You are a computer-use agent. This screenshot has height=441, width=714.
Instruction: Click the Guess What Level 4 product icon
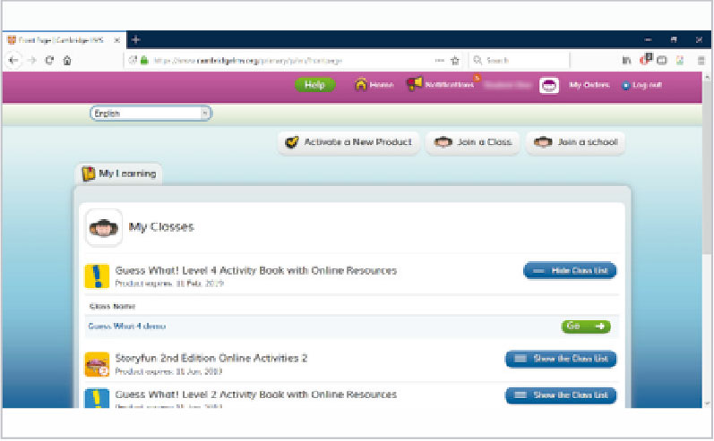pyautogui.click(x=97, y=276)
